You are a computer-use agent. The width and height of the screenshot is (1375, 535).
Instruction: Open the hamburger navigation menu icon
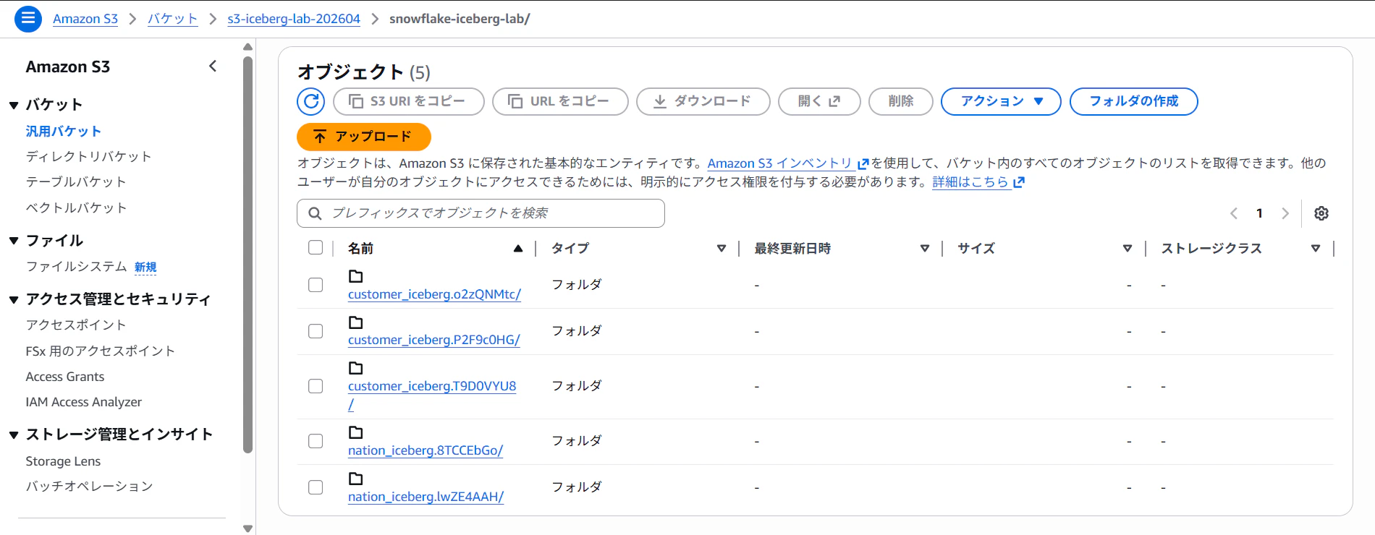(x=28, y=18)
